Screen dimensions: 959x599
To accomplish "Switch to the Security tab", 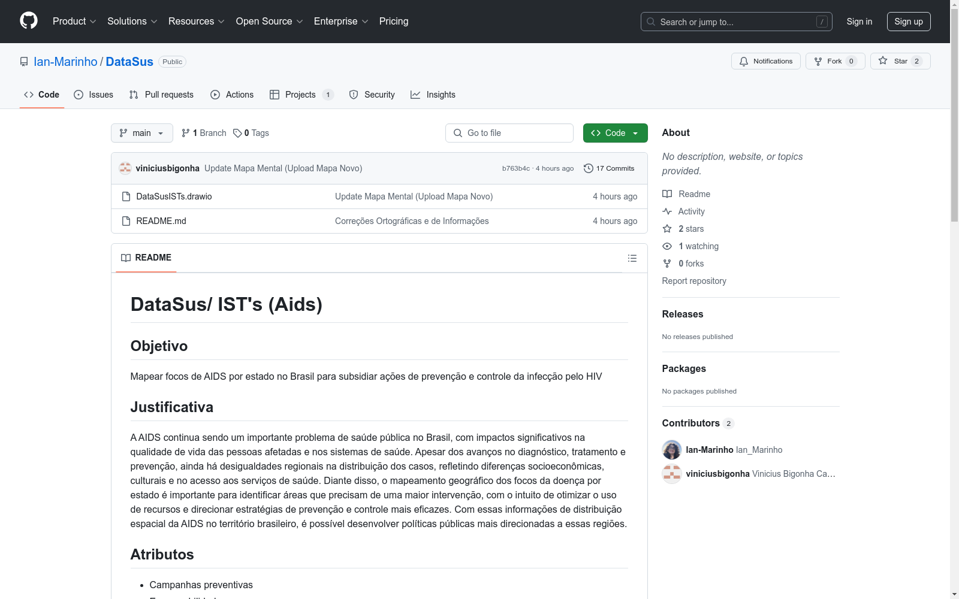I will coord(372,95).
